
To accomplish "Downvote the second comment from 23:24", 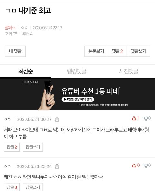I will click(147, 166).
